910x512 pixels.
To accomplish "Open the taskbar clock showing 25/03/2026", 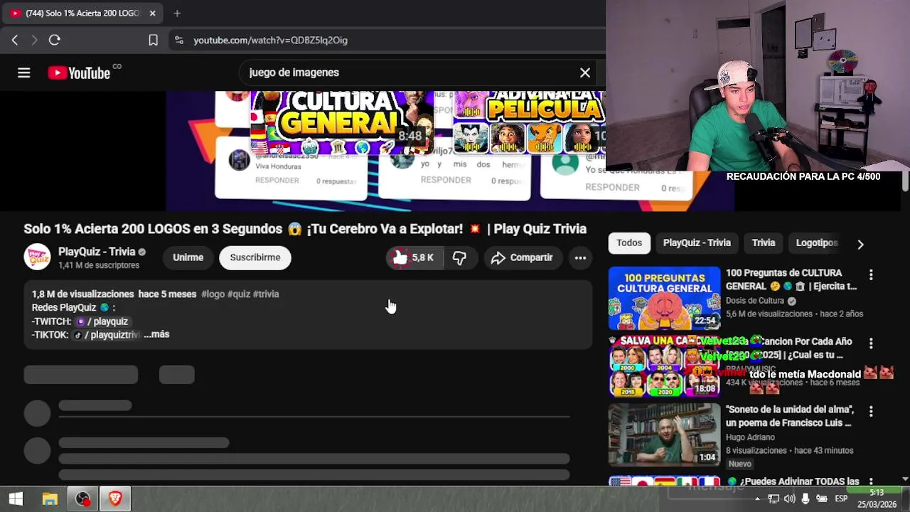I will click(877, 498).
